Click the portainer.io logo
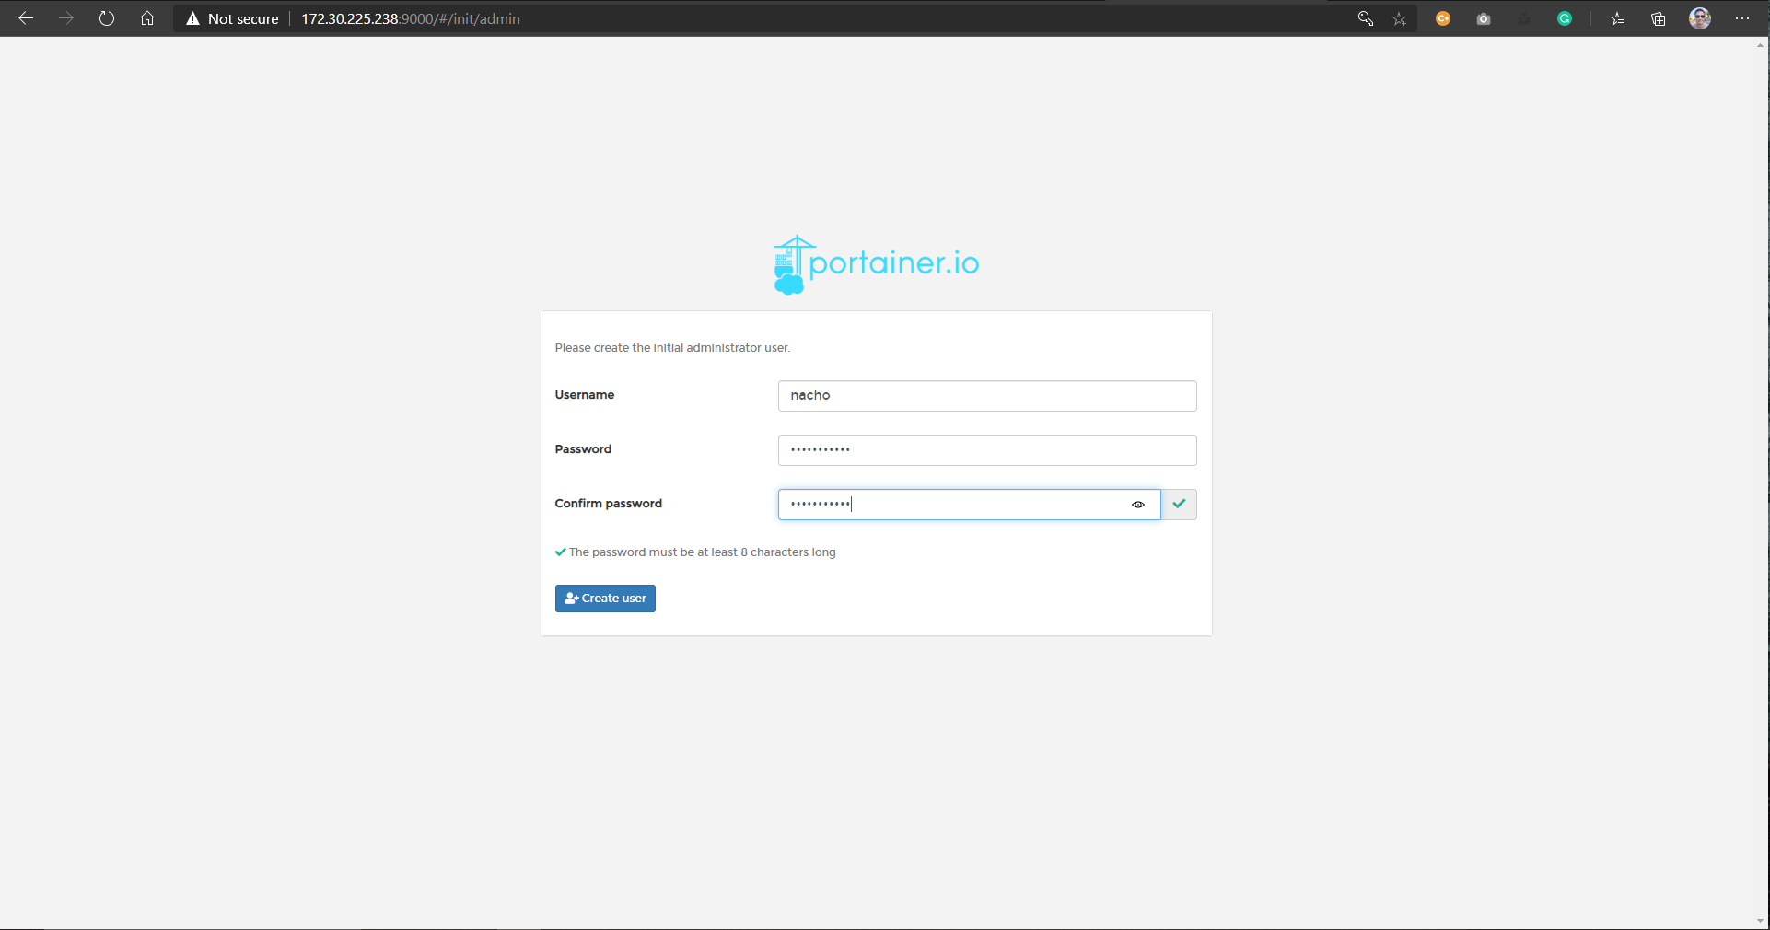 876,264
